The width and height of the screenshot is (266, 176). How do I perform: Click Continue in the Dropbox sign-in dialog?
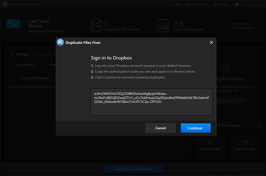pos(196,128)
